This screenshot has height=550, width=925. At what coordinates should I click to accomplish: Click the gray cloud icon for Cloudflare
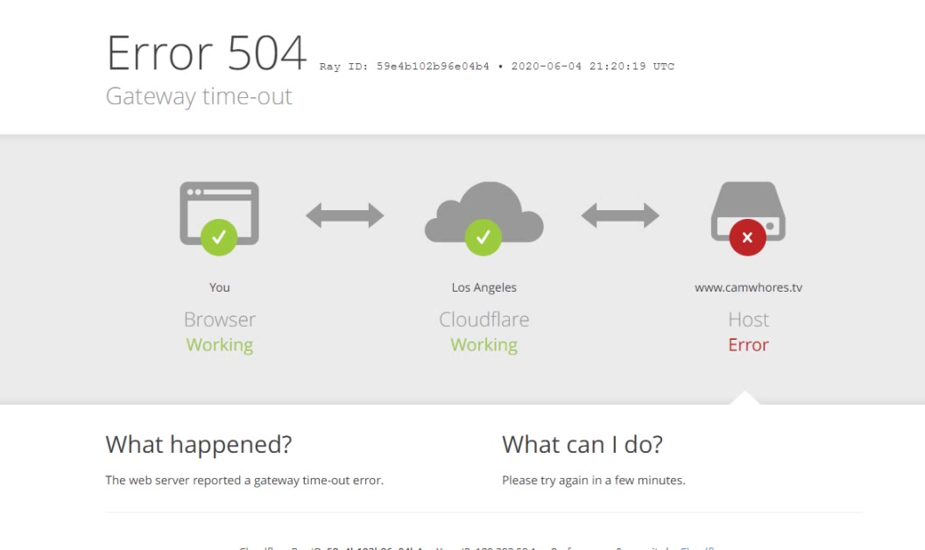coord(484,213)
